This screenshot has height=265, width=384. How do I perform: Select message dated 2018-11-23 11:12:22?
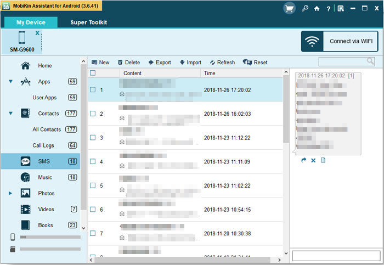click(185, 138)
